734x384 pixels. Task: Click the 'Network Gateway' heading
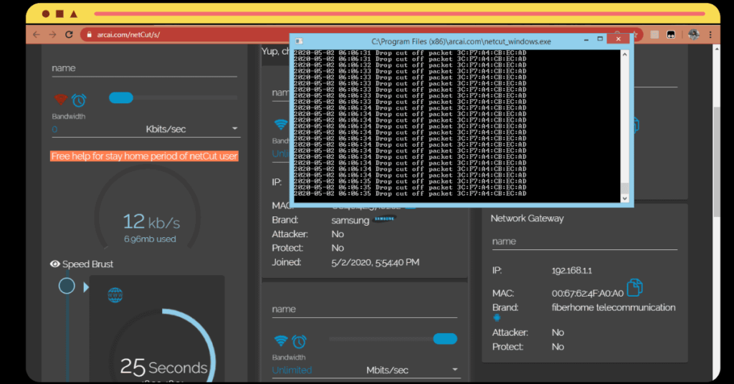point(527,219)
